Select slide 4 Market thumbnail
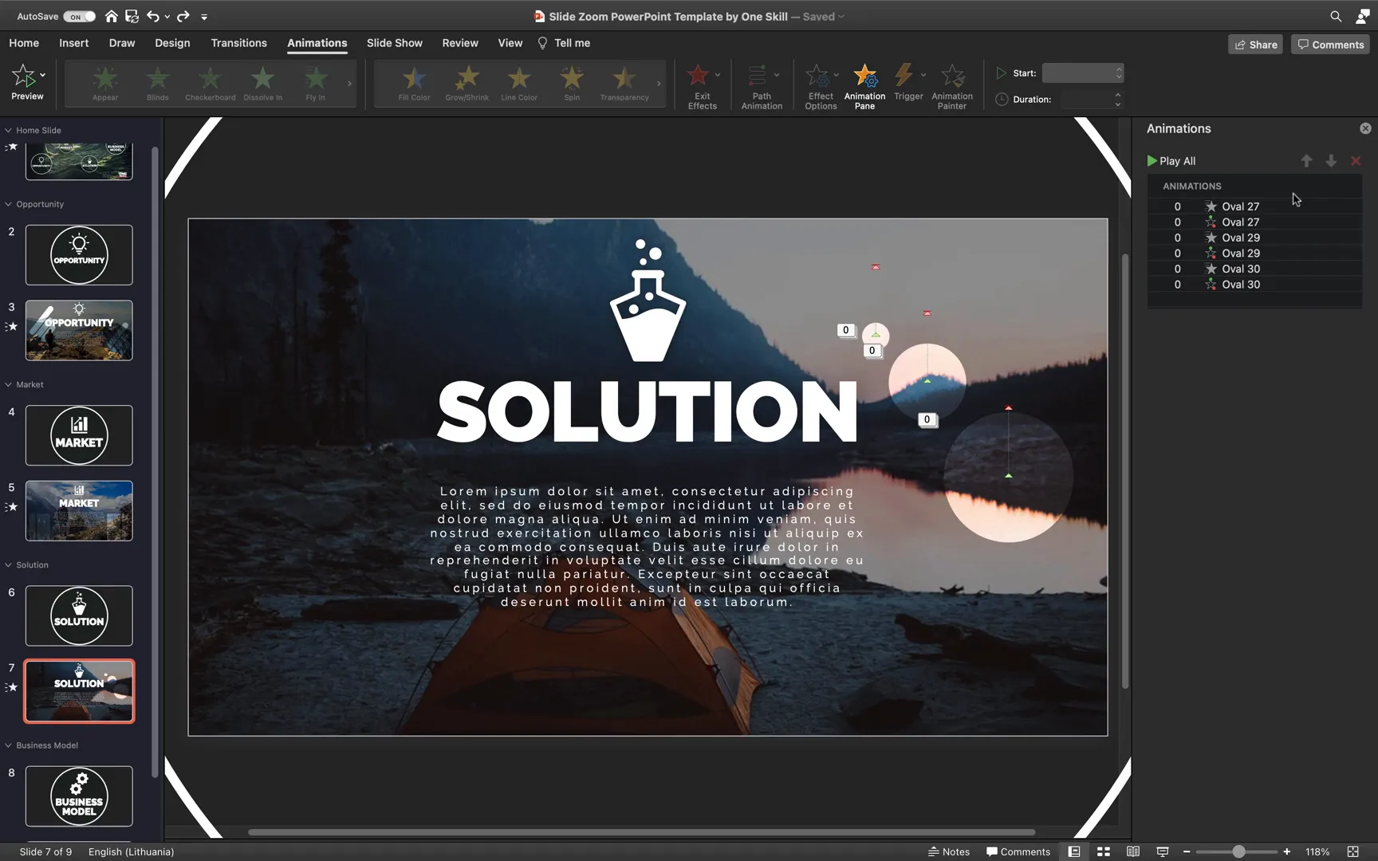 (x=79, y=435)
